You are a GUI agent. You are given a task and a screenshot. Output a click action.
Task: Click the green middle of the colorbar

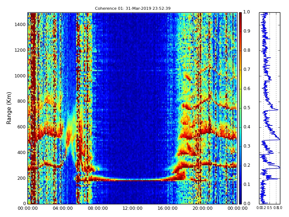[x=240, y=108]
